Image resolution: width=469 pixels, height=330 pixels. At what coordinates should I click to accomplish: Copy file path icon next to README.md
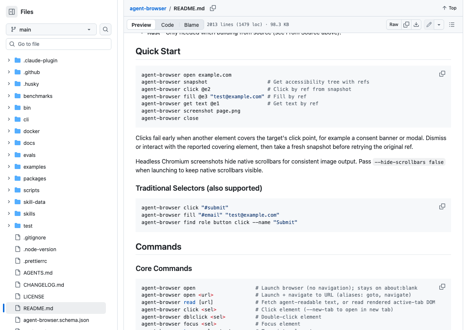(x=213, y=8)
